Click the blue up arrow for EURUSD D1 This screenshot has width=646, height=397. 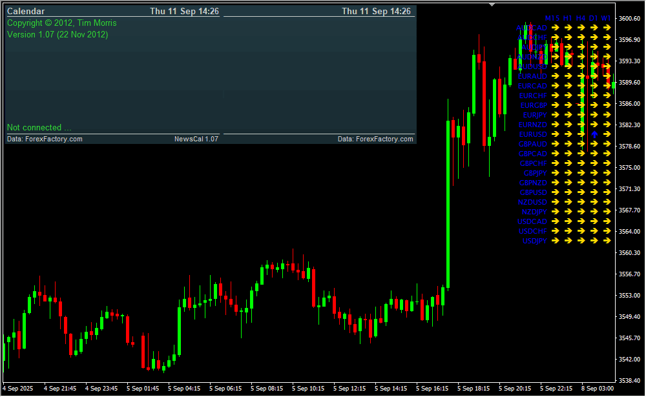(594, 134)
